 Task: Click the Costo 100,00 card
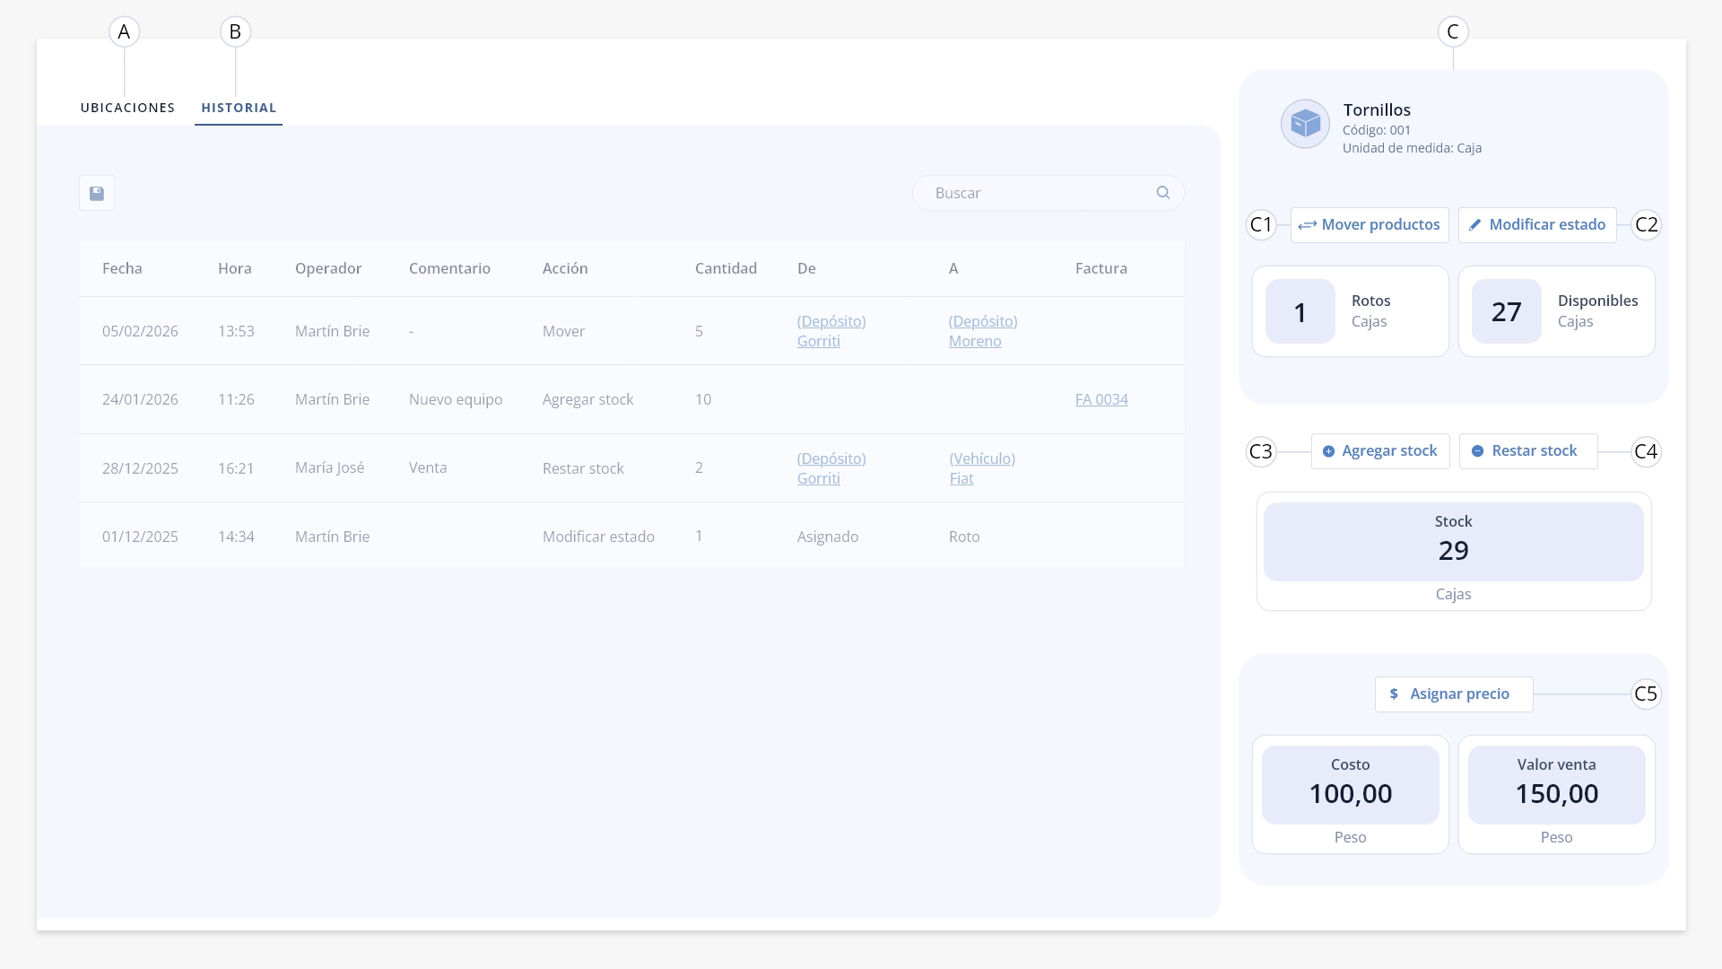click(1351, 795)
